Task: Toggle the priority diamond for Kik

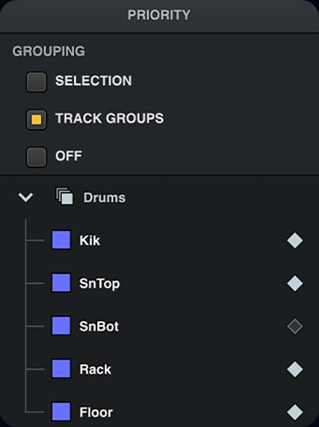Action: tap(295, 241)
